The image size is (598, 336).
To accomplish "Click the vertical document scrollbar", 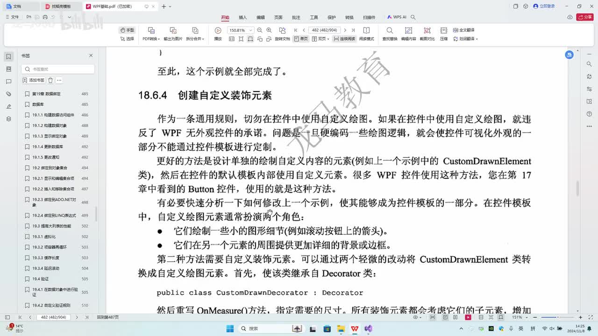I will click(578, 189).
